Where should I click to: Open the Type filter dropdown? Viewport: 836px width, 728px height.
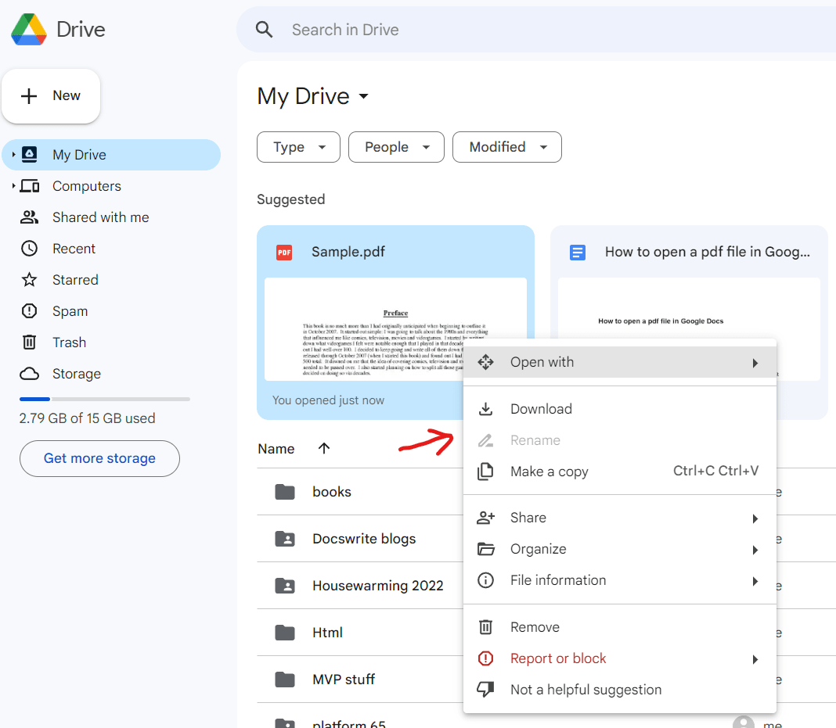[298, 147]
